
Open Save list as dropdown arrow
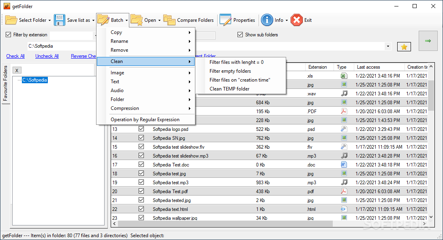click(x=93, y=20)
